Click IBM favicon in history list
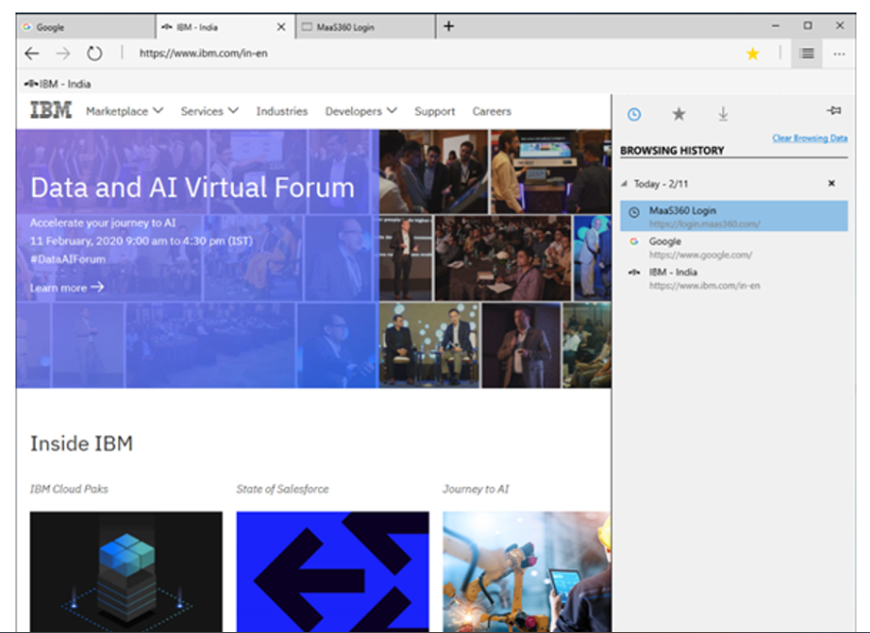This screenshot has width=870, height=633. 633,272
